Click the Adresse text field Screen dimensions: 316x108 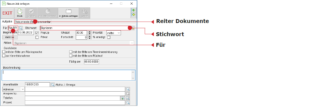point(75,89)
